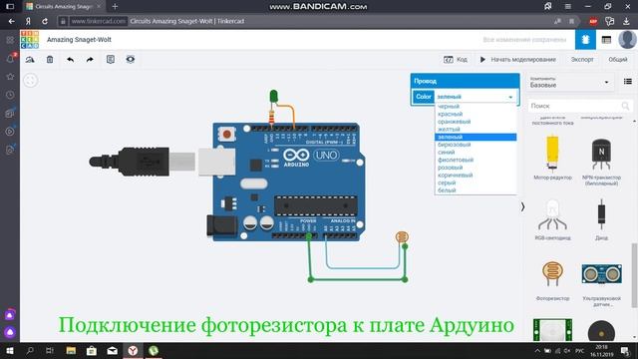Click the search magnifier icon in components
Viewport: 638px width, 359px height.
pyautogui.click(x=625, y=106)
